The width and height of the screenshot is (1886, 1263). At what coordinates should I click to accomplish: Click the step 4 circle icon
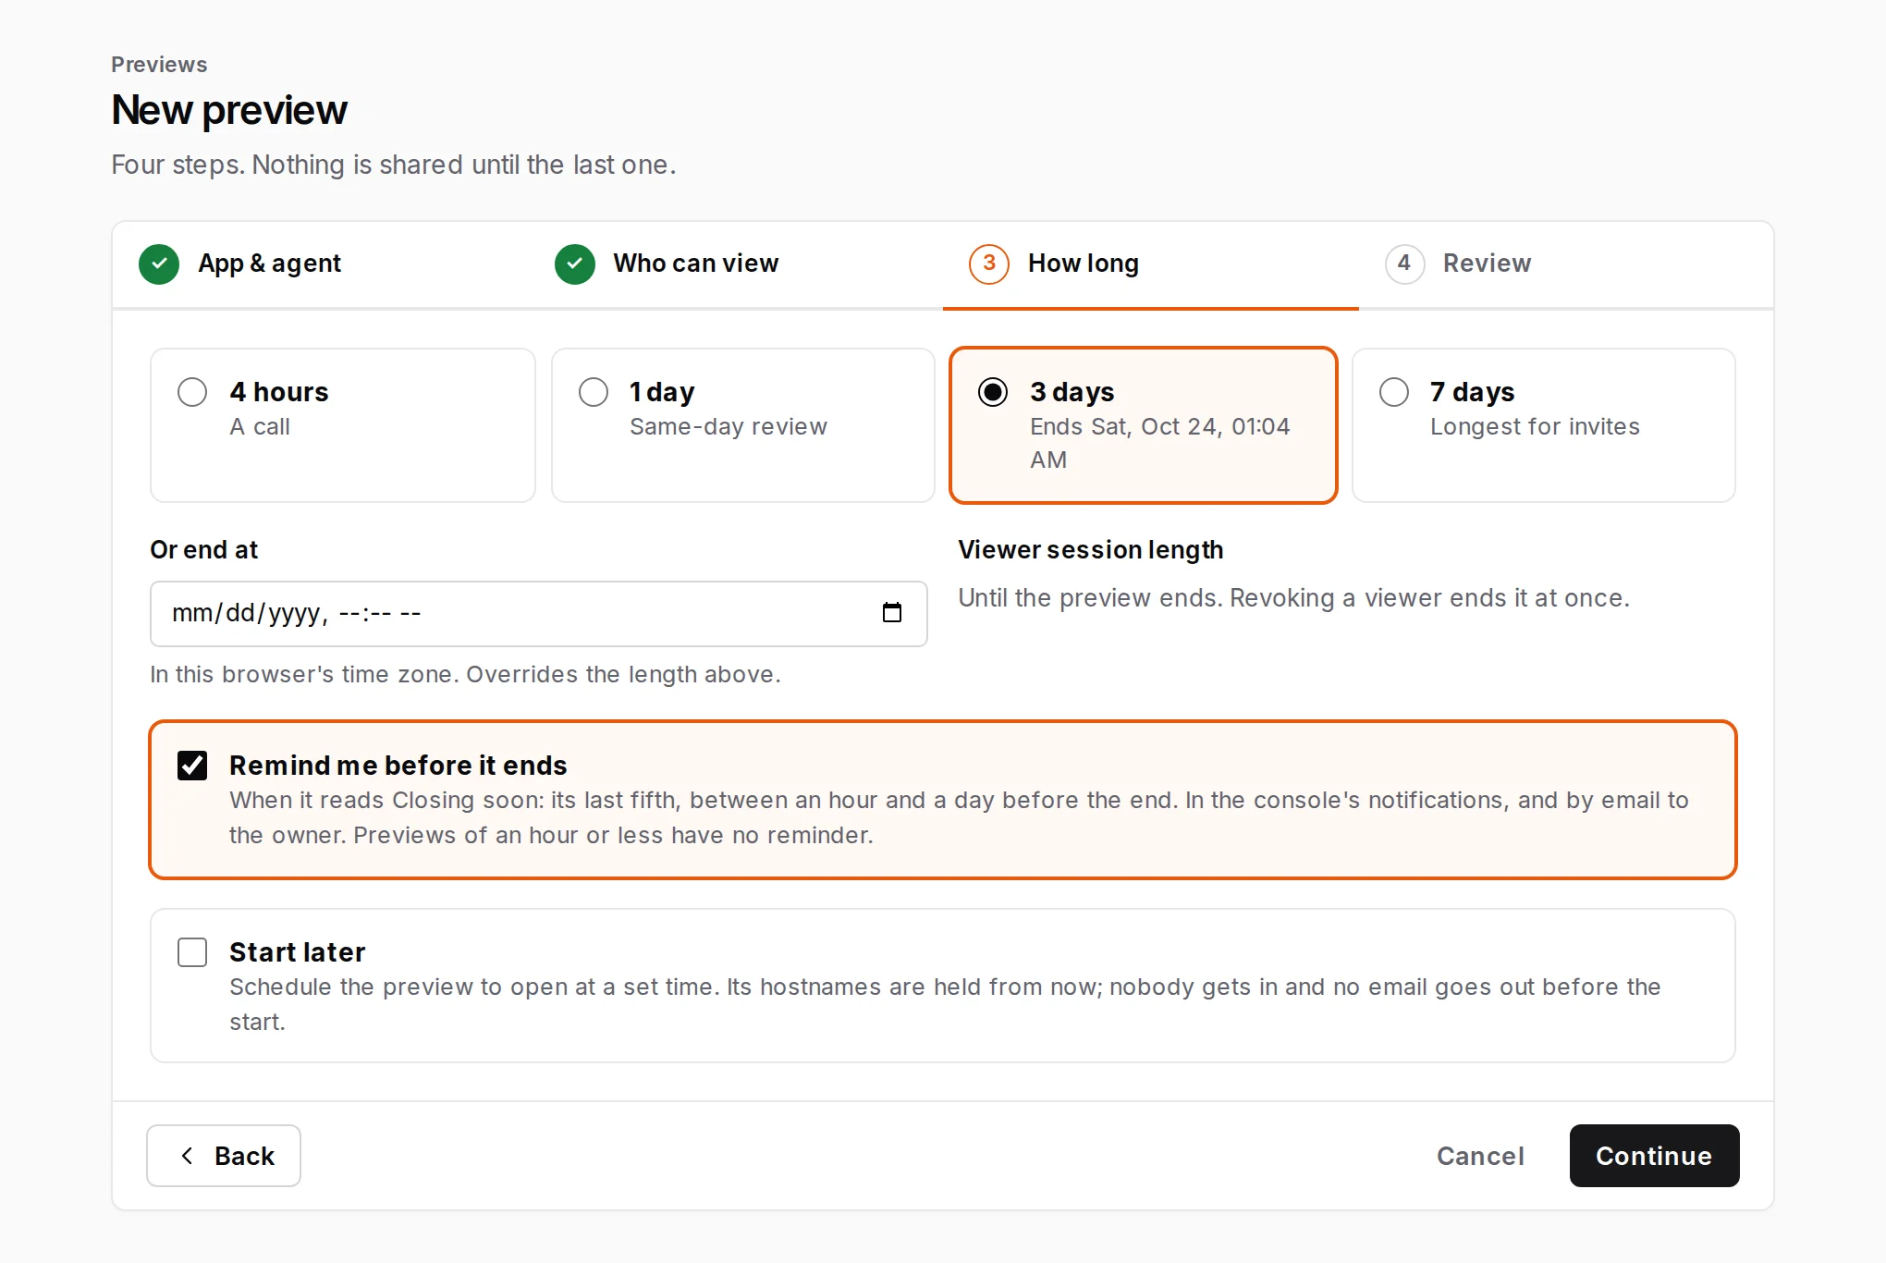(x=1404, y=264)
